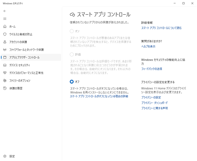The image size is (197, 161).
Task: Click the ホーム house icon
Action: 5,26
